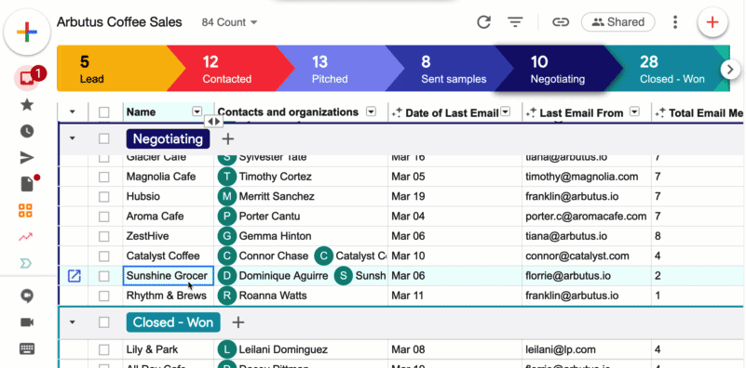This screenshot has height=368, width=746.
Task: Open Sunshine Grocer box with expand icon
Action: click(75, 276)
